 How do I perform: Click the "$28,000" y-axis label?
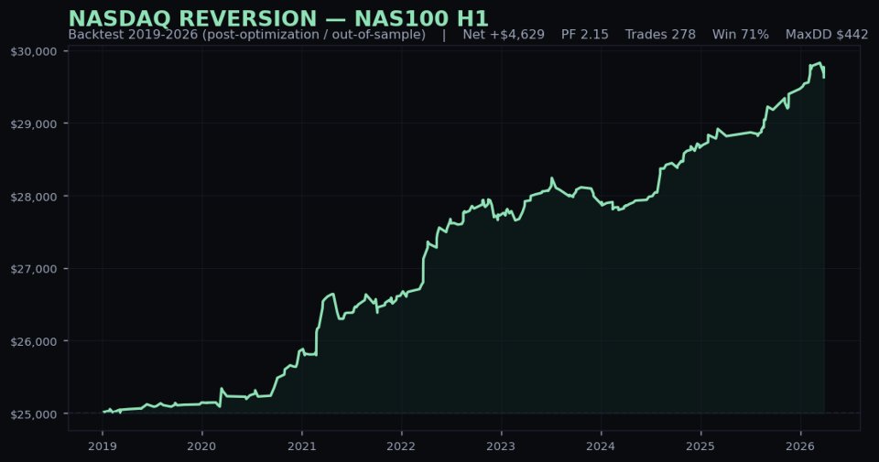point(34,197)
